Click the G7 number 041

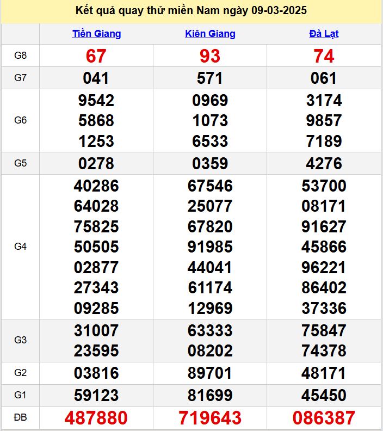96,78
